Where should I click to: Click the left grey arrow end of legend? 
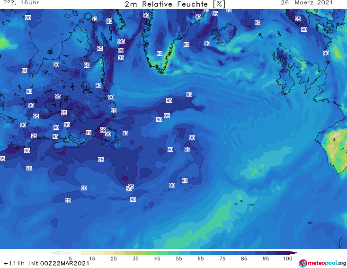(54, 253)
